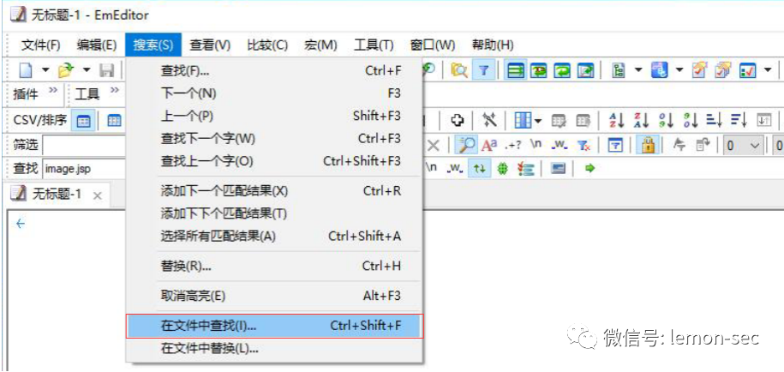Viewport: 784px width, 372px height.
Task: Open dropdown arrow next to New file icon
Action: pyautogui.click(x=45, y=70)
